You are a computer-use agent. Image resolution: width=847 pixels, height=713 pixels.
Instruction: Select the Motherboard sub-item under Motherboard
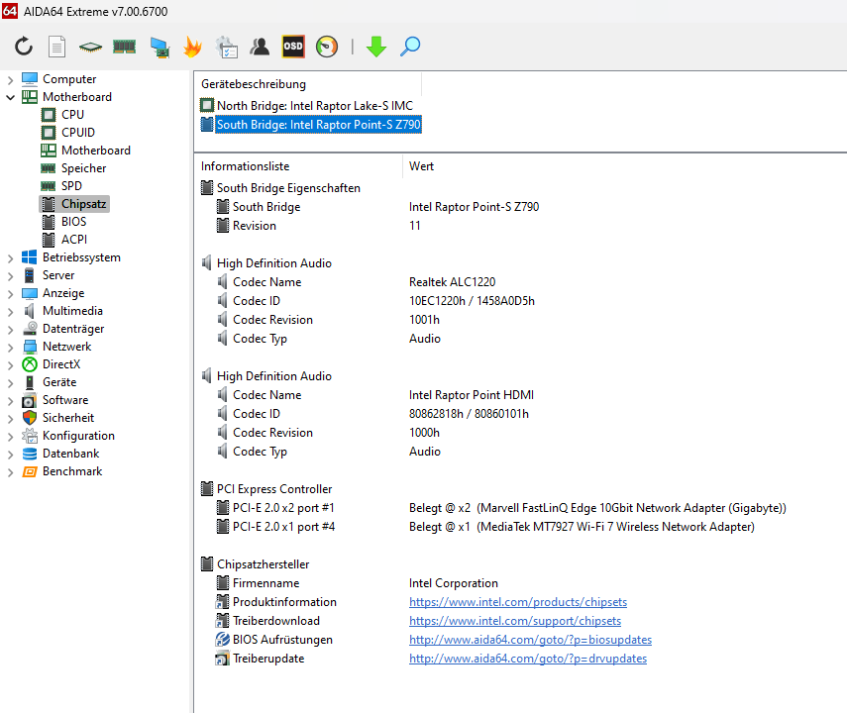(x=96, y=151)
